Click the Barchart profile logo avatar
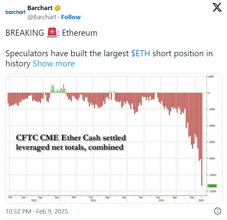The height and width of the screenshot is (220, 227). (15, 12)
